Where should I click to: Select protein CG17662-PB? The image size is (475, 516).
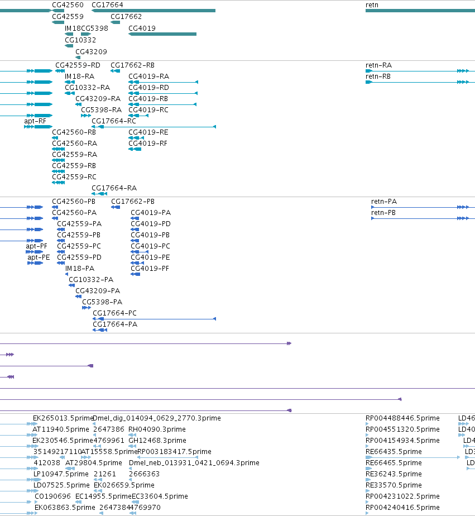[x=133, y=202]
